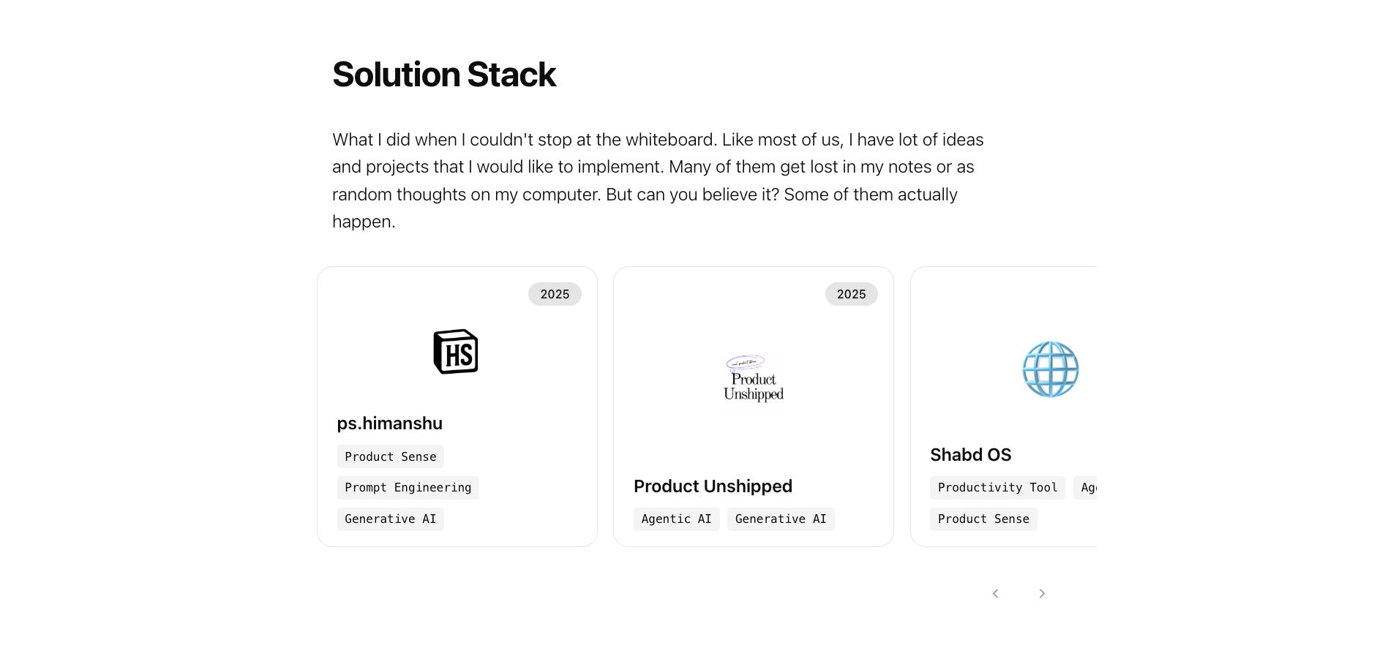
Task: Open the Product Unshipped project title
Action: click(x=713, y=486)
